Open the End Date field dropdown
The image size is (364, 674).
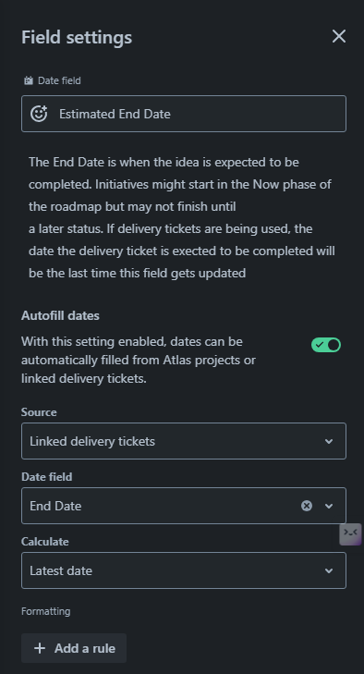184,506
